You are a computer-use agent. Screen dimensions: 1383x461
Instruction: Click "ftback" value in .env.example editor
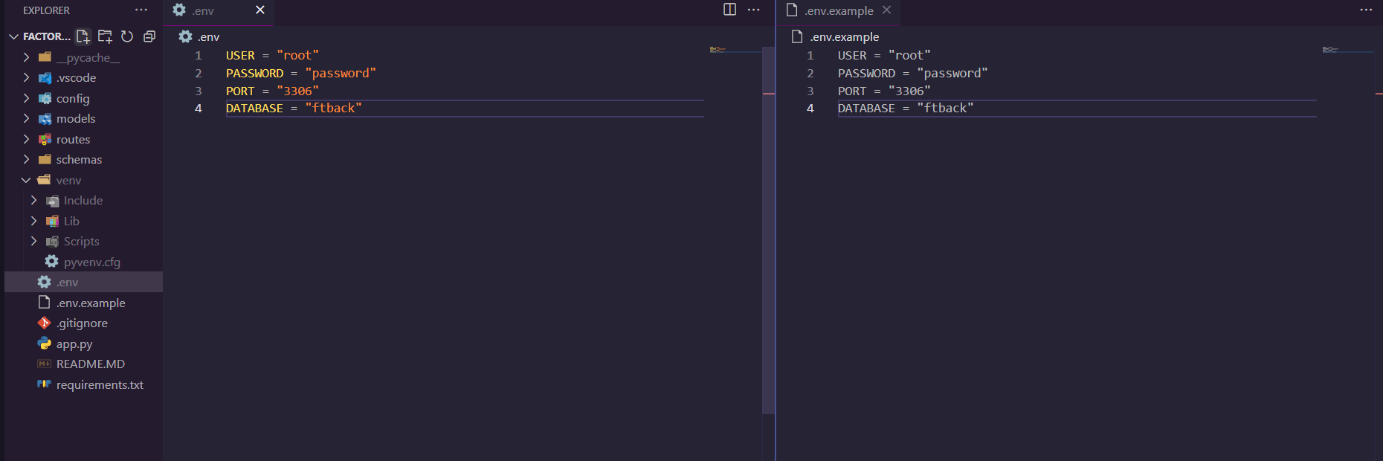pos(945,108)
